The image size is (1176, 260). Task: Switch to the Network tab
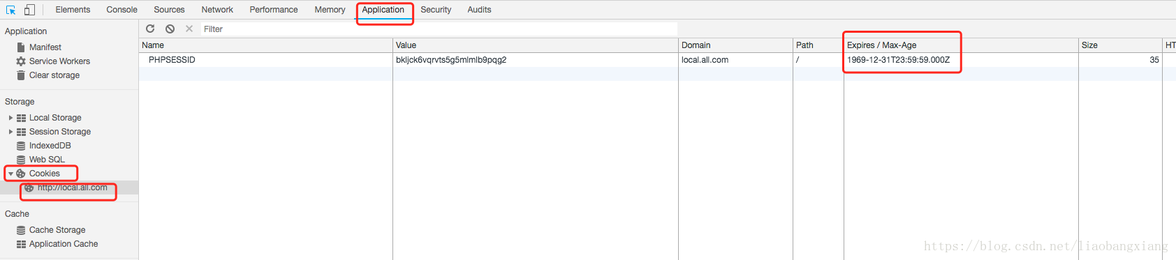217,10
